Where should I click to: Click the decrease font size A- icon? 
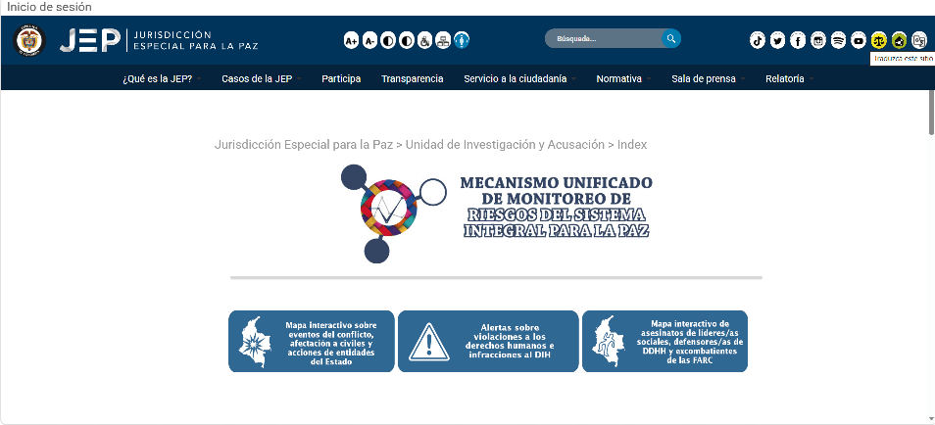click(x=369, y=40)
